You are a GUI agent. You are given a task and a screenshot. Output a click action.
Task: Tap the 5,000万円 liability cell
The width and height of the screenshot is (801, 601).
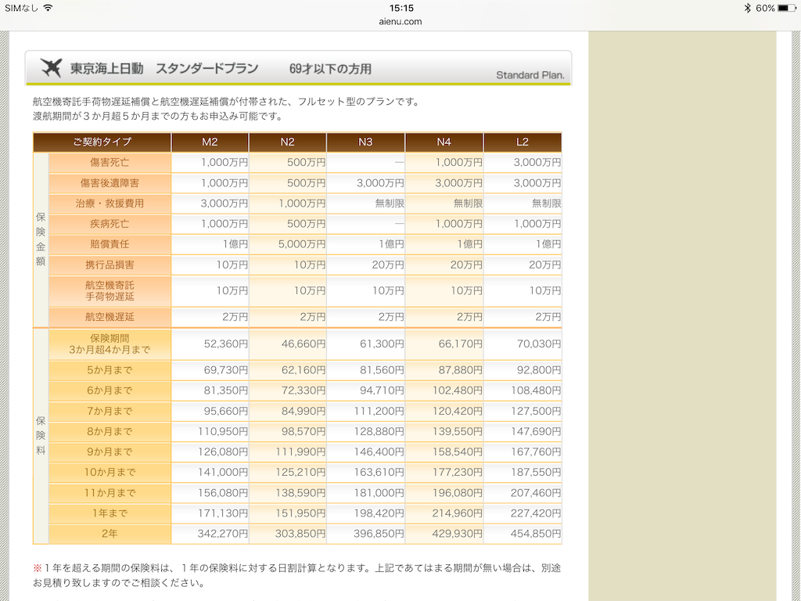point(288,244)
